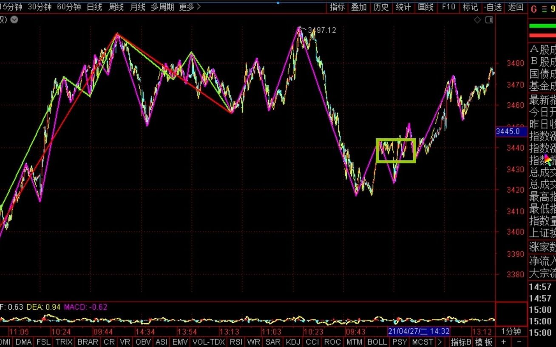Open the 模板 template tab
Viewport: 556px width, 347px height.
tap(484, 342)
